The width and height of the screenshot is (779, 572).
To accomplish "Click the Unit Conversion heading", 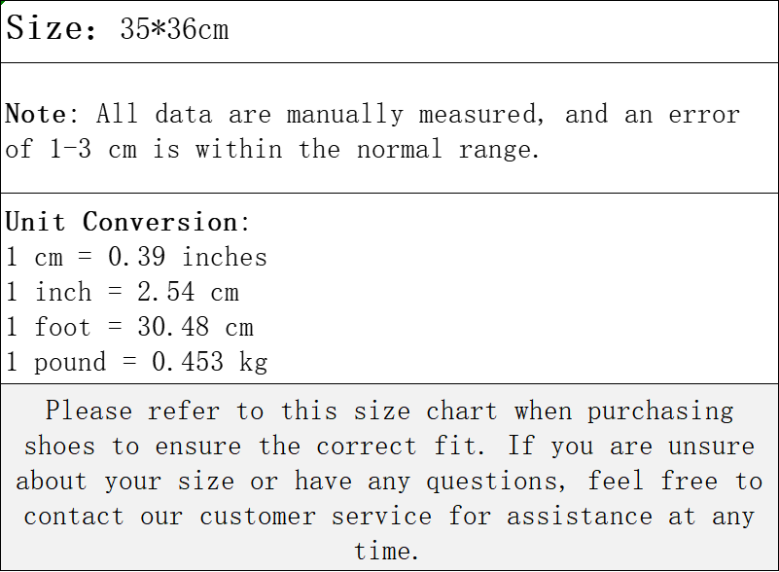I will pos(127,222).
